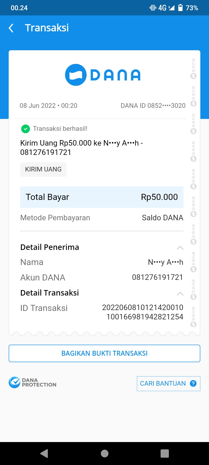Tap the masked DANA ID text
The width and height of the screenshot is (209, 465).
click(153, 106)
